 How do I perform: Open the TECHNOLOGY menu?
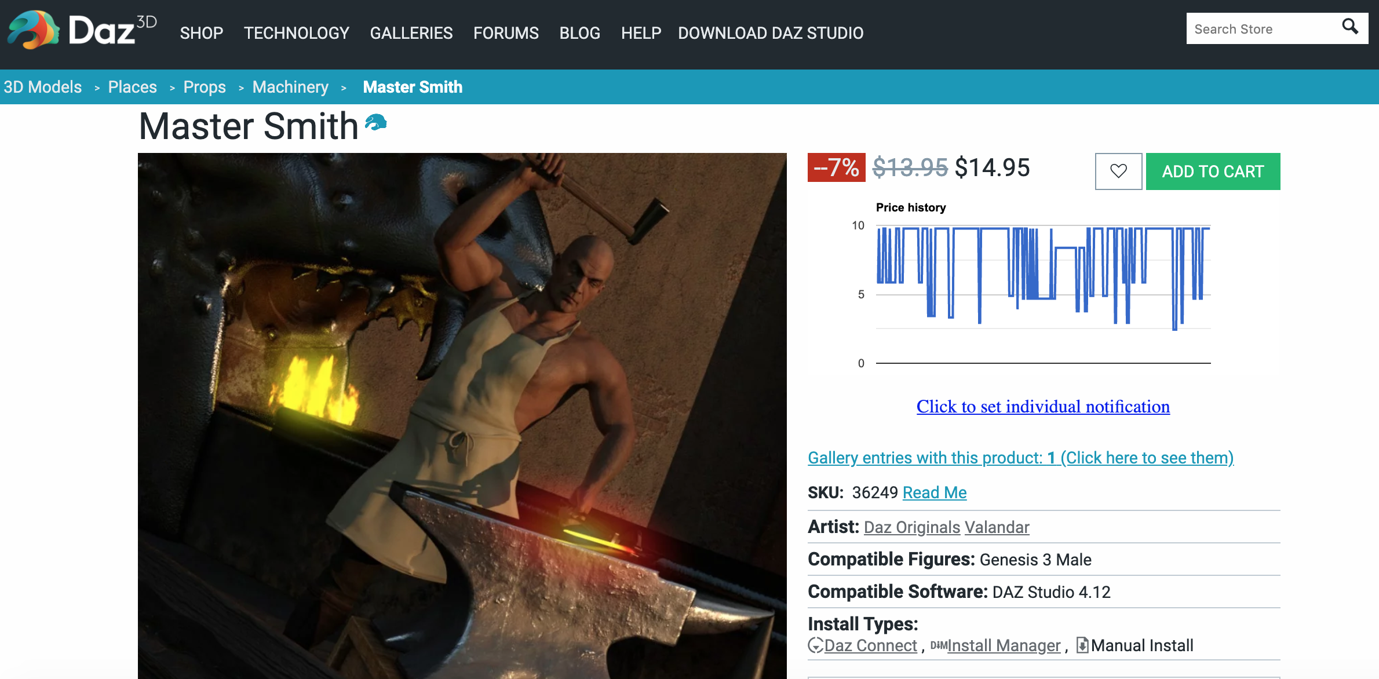click(296, 33)
